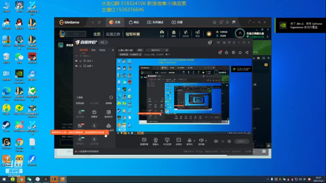The width and height of the screenshot is (326, 183).
Task: Toggle the 扬声器 speaker
Action: point(201,142)
